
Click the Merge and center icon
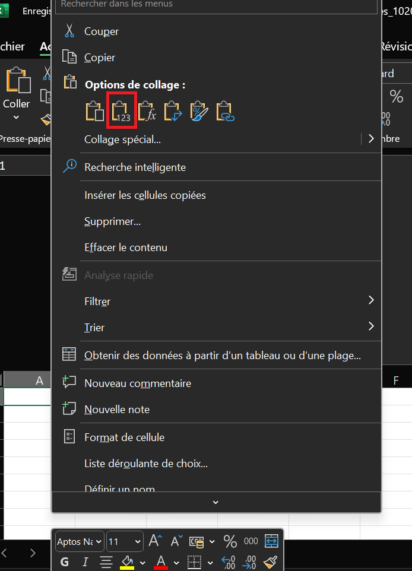[271, 541]
